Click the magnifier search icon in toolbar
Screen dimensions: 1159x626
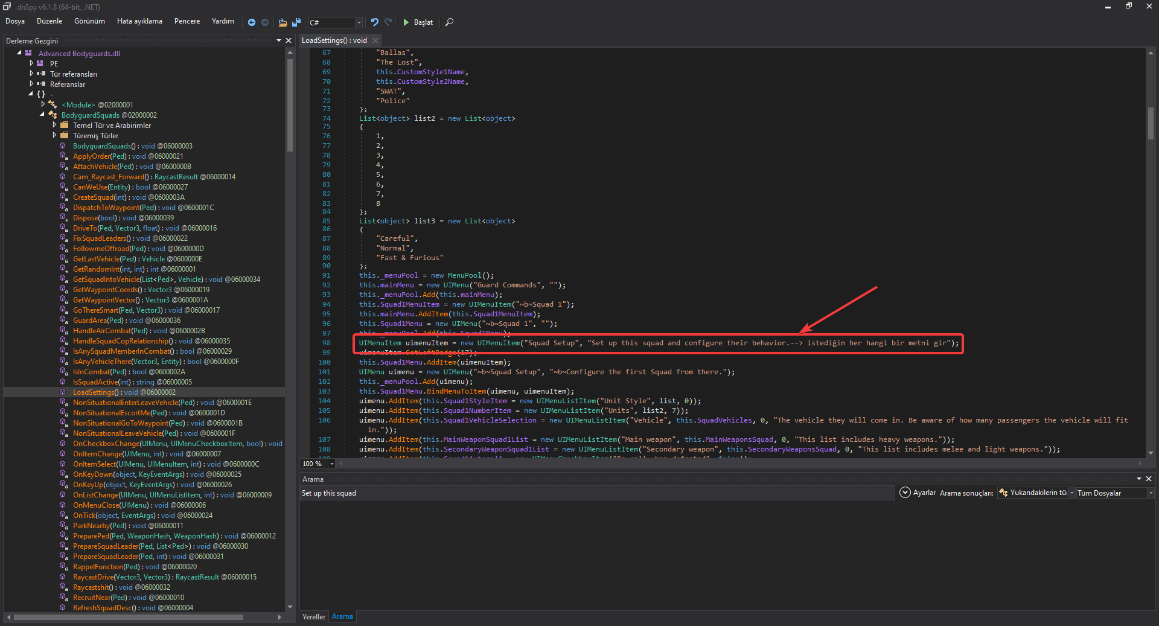point(449,22)
